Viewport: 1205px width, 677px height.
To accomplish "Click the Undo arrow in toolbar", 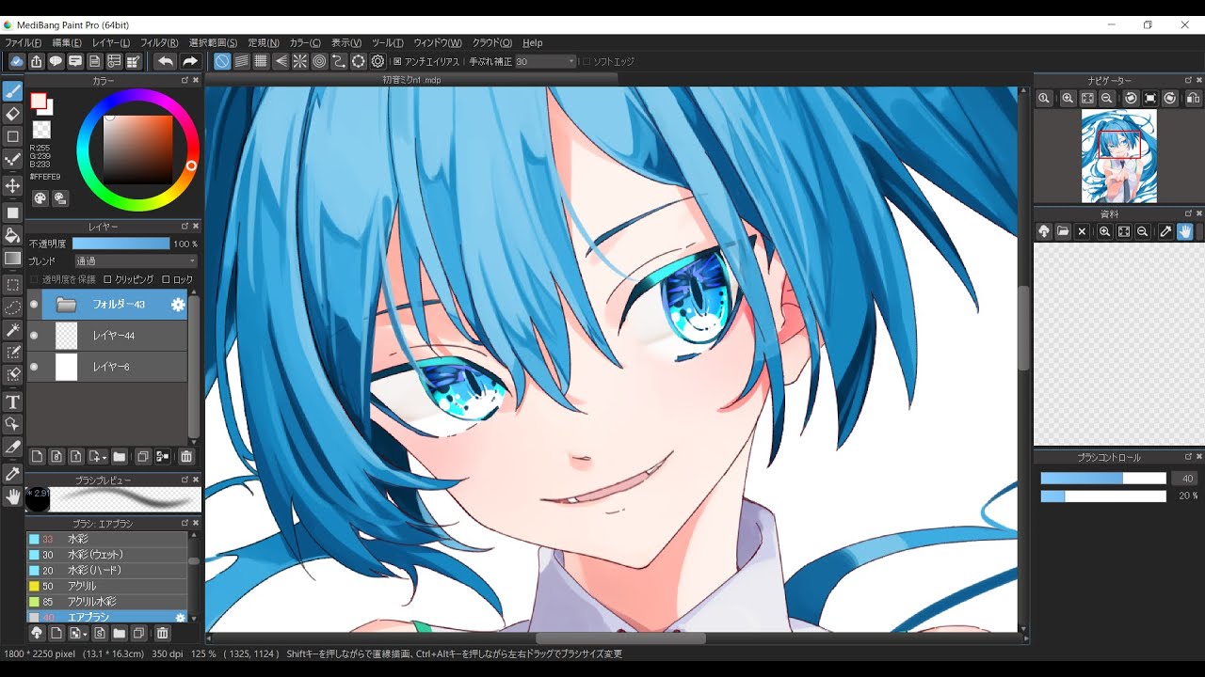I will (x=165, y=61).
